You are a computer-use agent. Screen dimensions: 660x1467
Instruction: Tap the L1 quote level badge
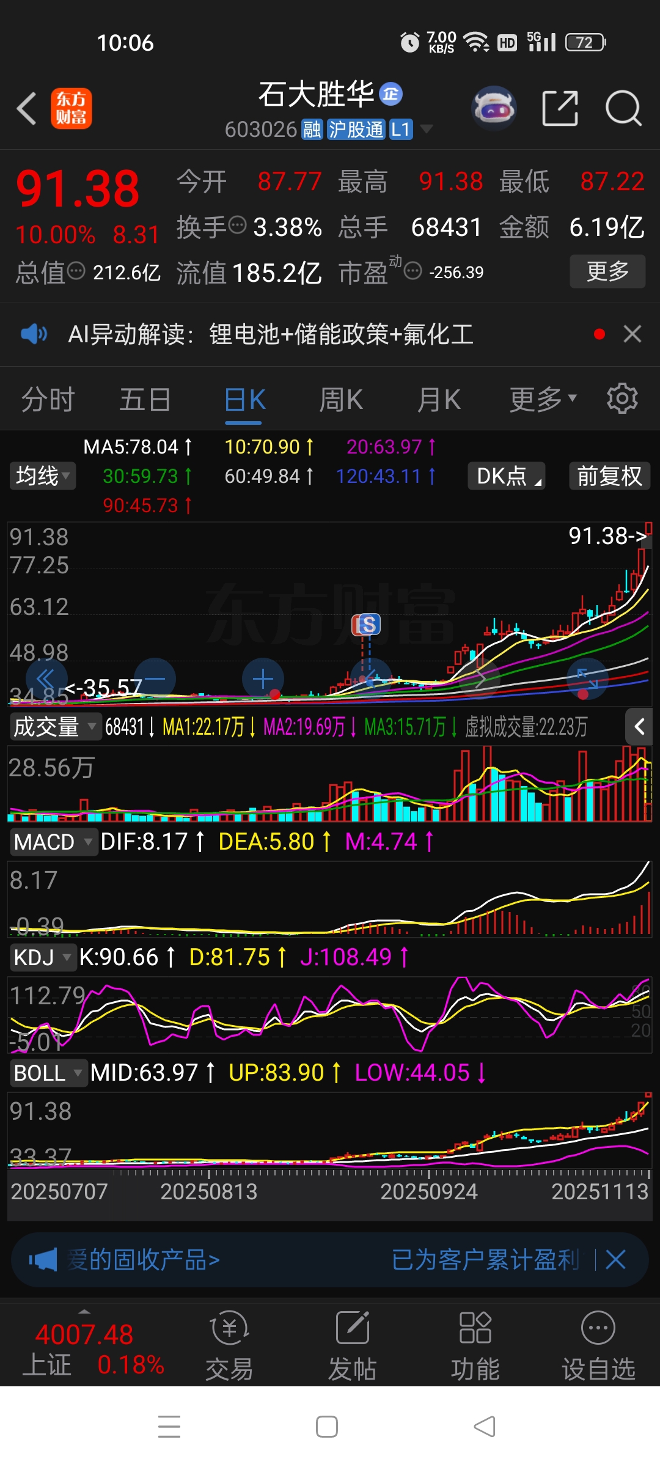[401, 130]
